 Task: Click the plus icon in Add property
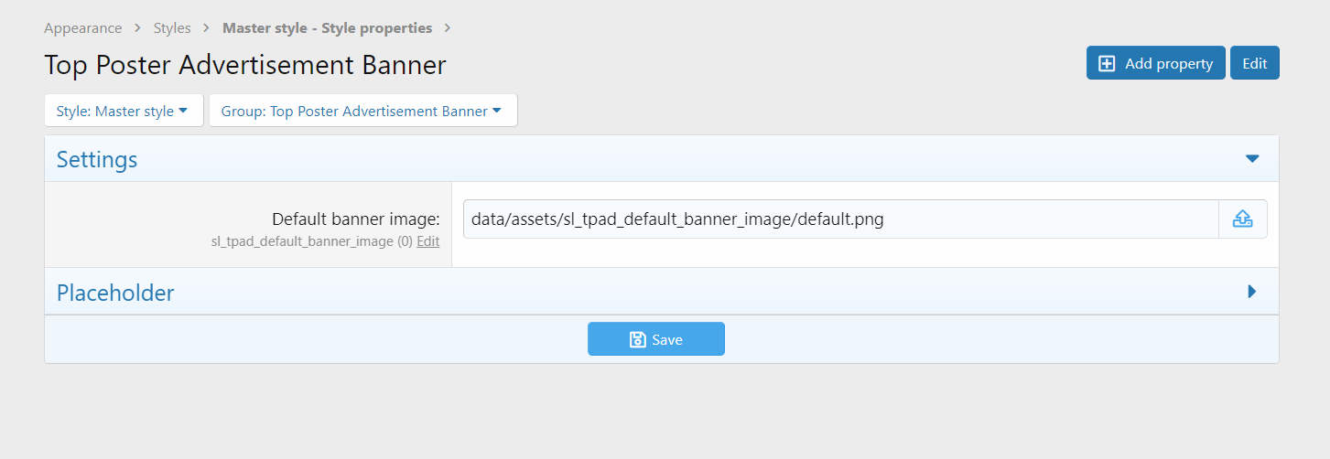point(1107,63)
